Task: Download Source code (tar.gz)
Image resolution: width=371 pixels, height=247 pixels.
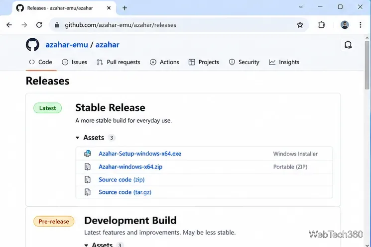Action: click(x=125, y=192)
